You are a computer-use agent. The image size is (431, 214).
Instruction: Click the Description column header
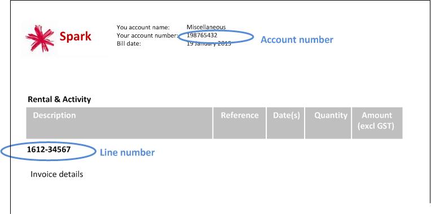pos(119,123)
